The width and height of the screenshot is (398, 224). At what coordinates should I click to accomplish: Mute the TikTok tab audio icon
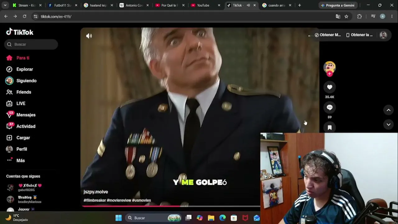[x=248, y=5]
